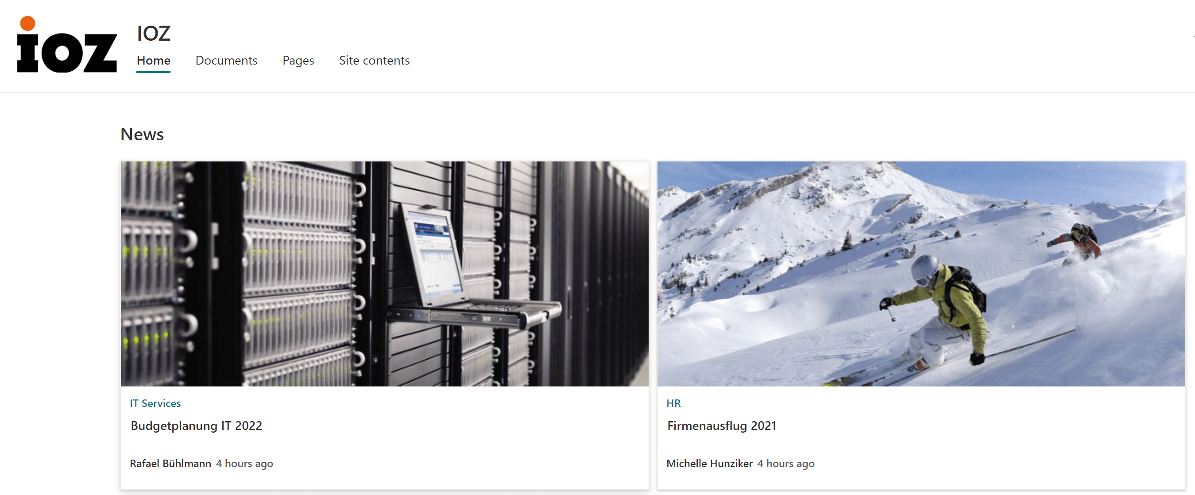Follow the HR site link
The width and height of the screenshot is (1195, 495).
point(673,403)
